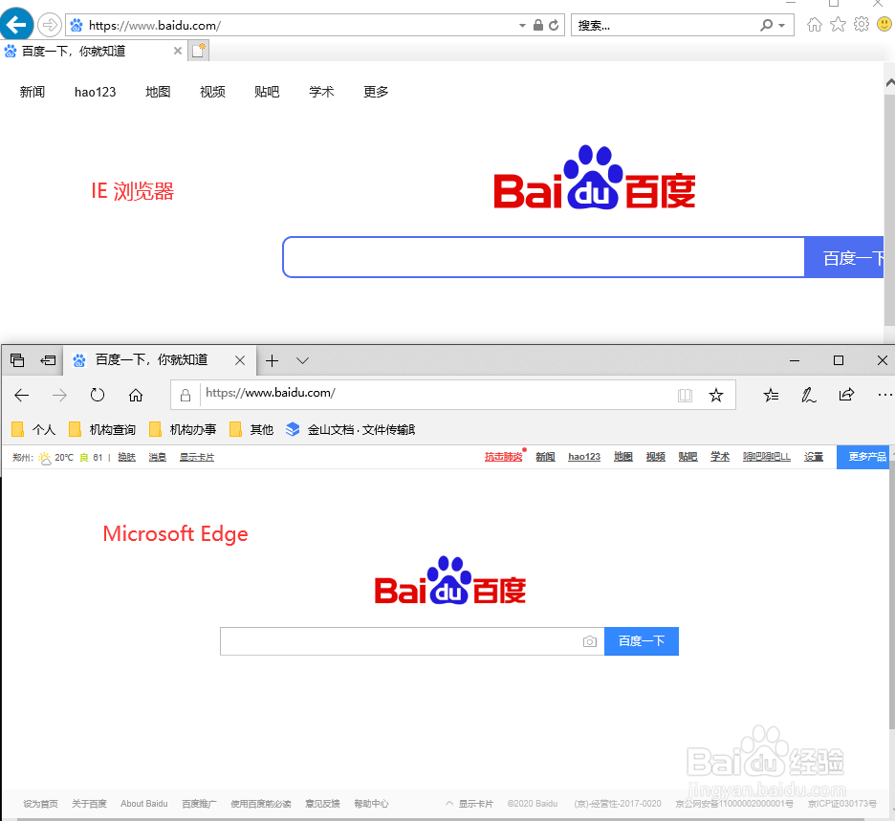Go to Edge home button
895x821 pixels.
pyautogui.click(x=135, y=395)
